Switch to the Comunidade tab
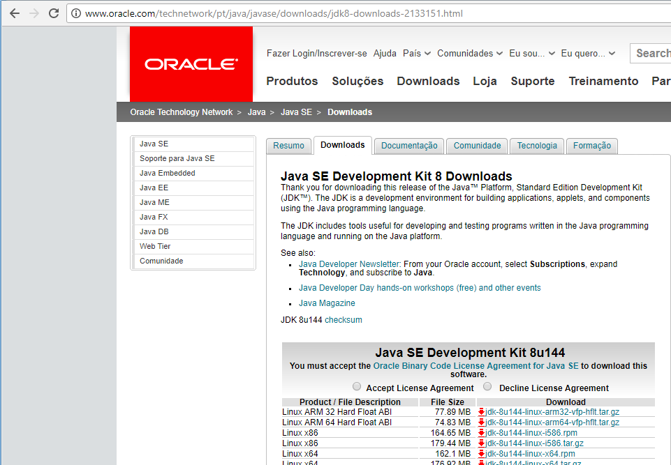Image resolution: width=671 pixels, height=465 pixels. click(477, 146)
